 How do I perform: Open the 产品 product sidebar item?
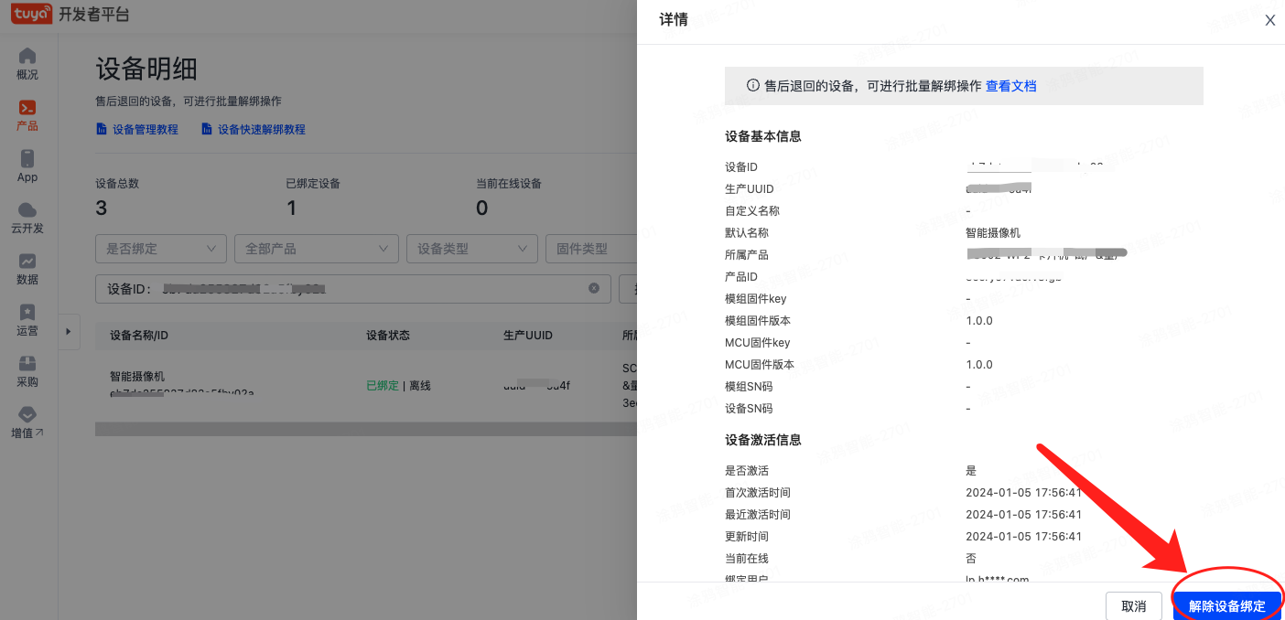[27, 115]
